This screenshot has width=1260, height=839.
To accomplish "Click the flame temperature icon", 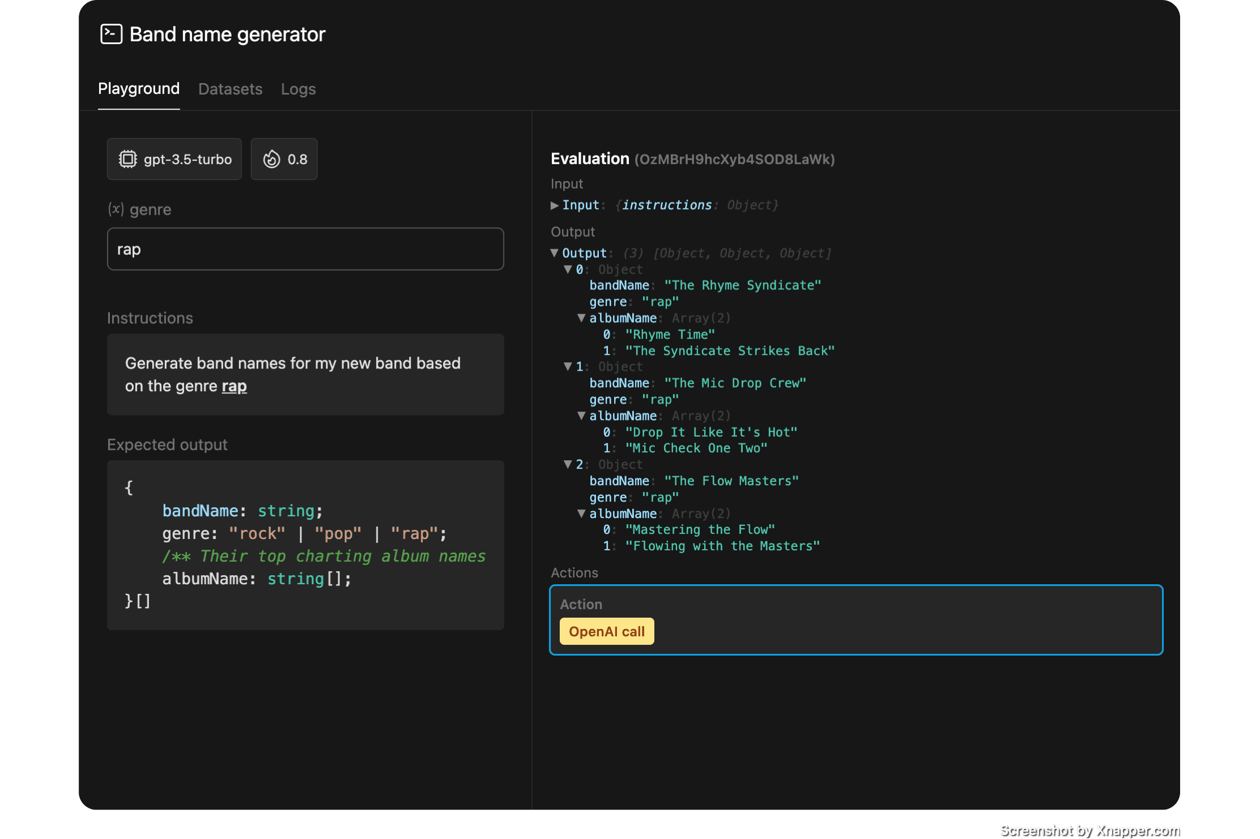I will 271,159.
